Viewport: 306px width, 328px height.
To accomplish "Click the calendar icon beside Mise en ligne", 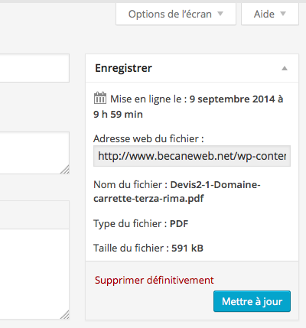I will tap(100, 98).
